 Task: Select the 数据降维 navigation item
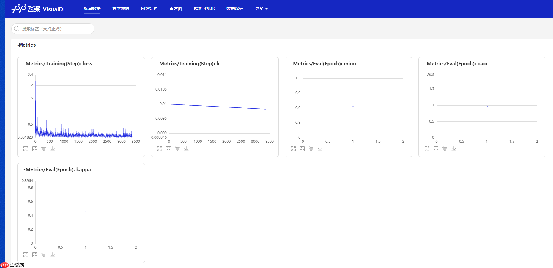point(234,9)
